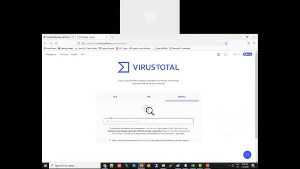Open the Getting Started bookmark
The height and width of the screenshot is (169, 300).
click(66, 48)
